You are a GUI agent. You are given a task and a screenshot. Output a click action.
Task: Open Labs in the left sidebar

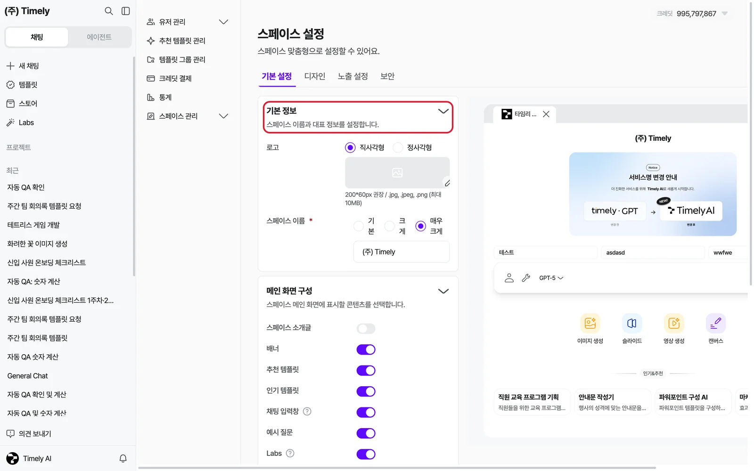point(26,122)
